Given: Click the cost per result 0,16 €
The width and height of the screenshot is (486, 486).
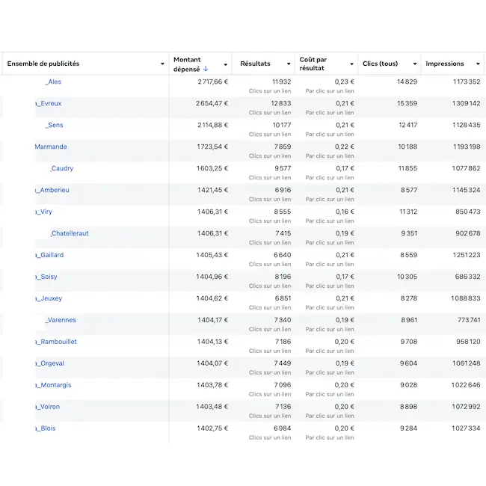Looking at the screenshot, I should tap(345, 212).
